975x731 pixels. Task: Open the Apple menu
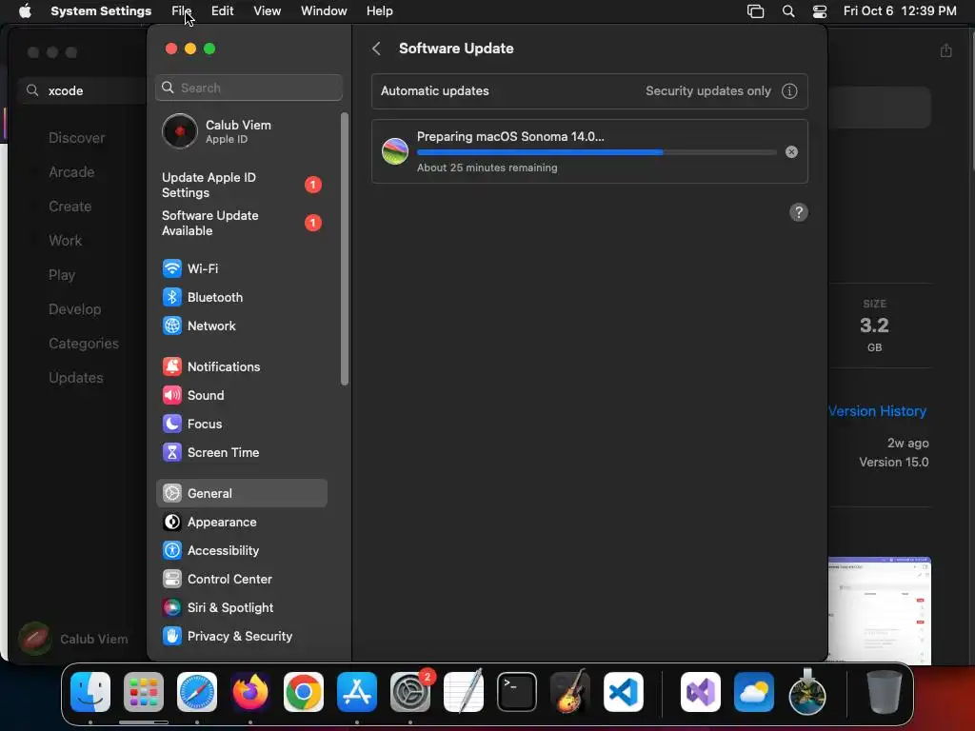(x=25, y=11)
